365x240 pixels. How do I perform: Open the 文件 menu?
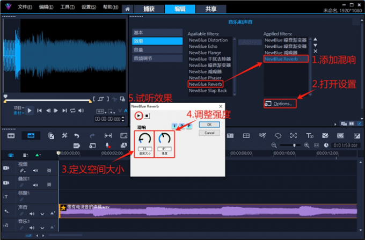pos(25,7)
